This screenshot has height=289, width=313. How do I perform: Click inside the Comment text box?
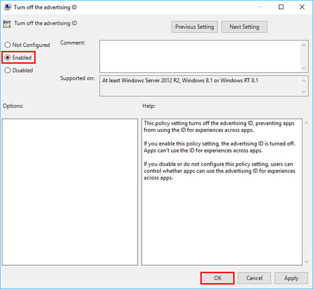click(x=200, y=56)
